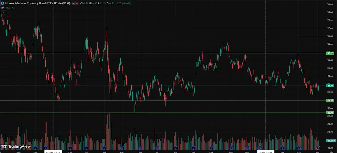
Task: Click the Thu 02 Jan '25 date label
Action: [53, 152]
